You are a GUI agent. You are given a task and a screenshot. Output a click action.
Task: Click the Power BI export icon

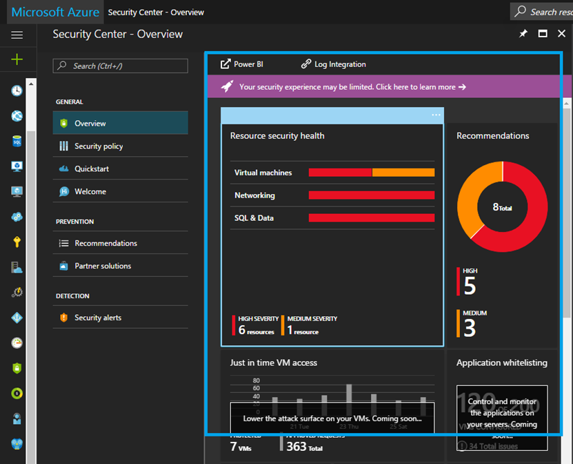225,64
